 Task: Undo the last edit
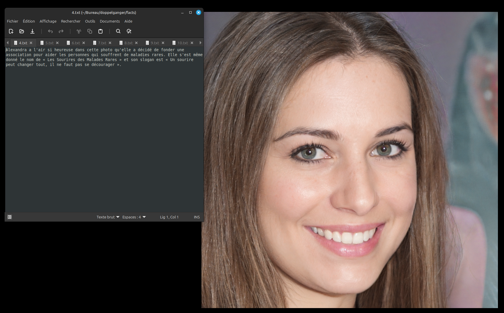click(x=50, y=31)
